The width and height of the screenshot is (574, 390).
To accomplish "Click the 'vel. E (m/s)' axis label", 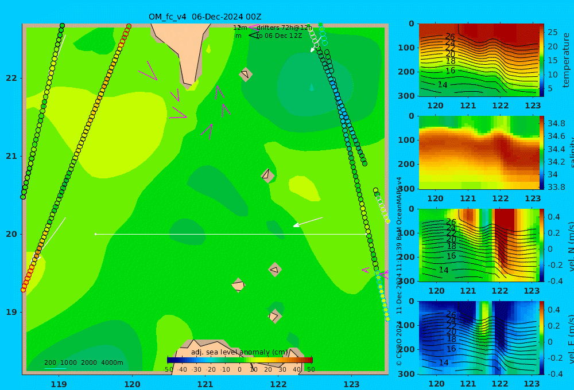I will [x=571, y=339].
